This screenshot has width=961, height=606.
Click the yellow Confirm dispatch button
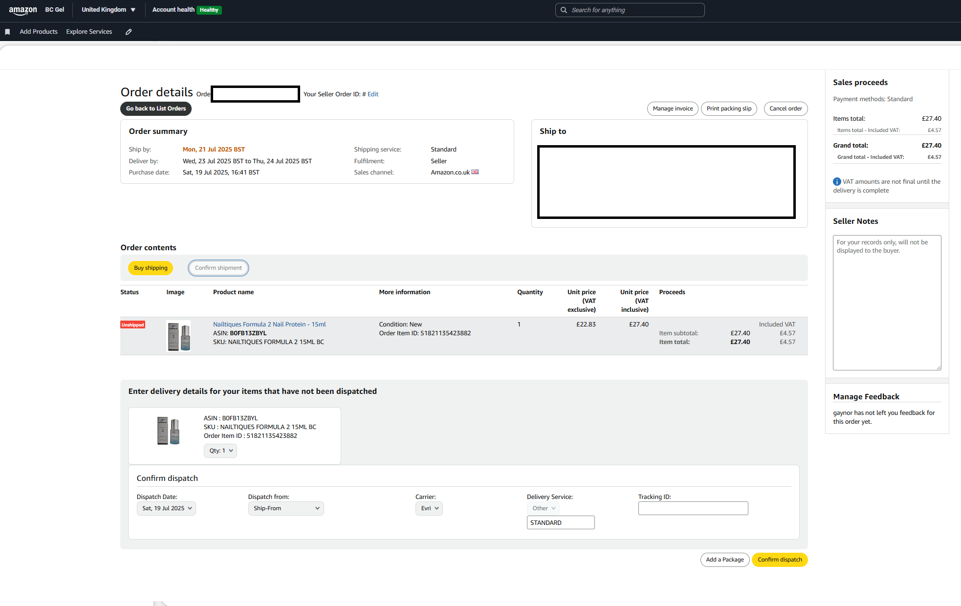[x=780, y=560]
